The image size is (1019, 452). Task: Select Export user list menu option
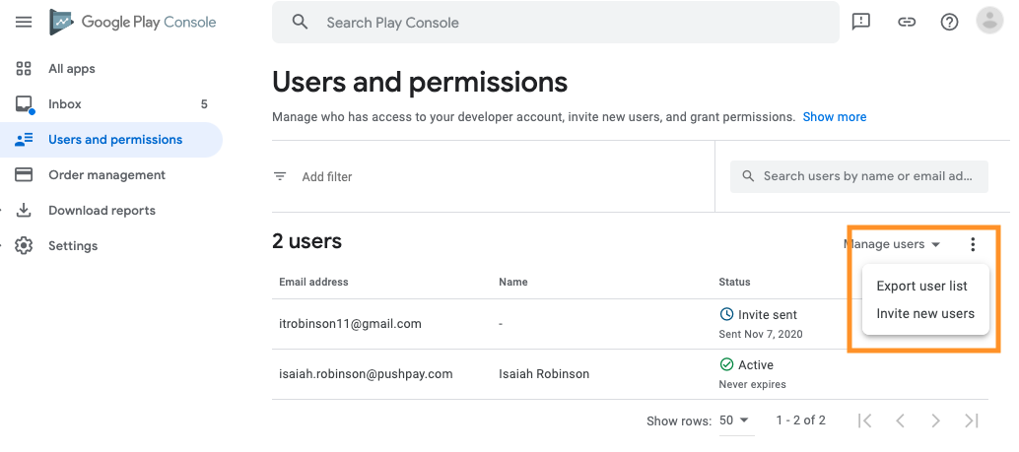pyautogui.click(x=921, y=287)
